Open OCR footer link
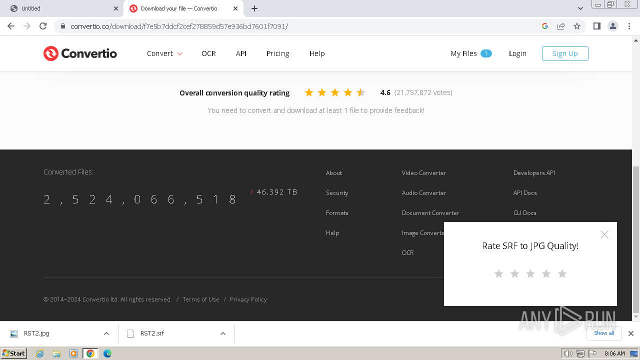The width and height of the screenshot is (640, 360). pos(407,253)
